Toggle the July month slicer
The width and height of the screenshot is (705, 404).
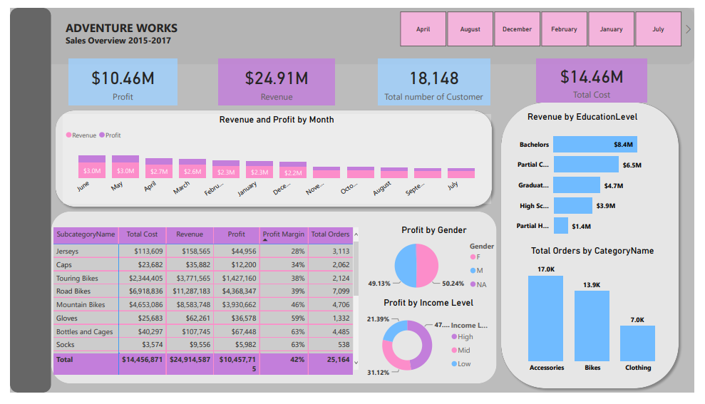[658, 29]
